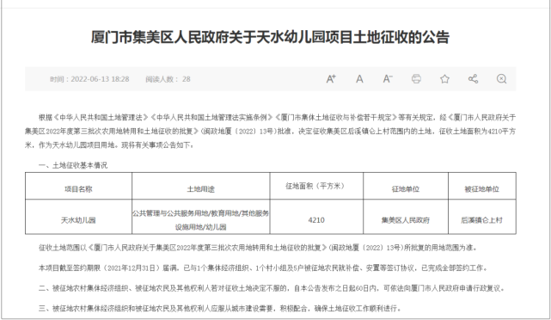Click the print page icon

416,79
